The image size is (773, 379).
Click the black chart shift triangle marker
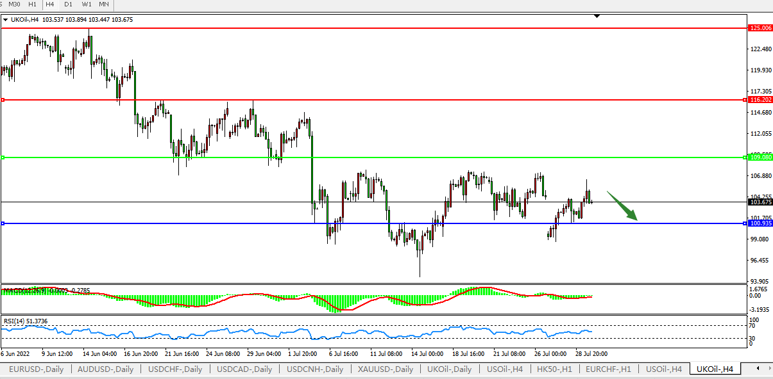[597, 15]
